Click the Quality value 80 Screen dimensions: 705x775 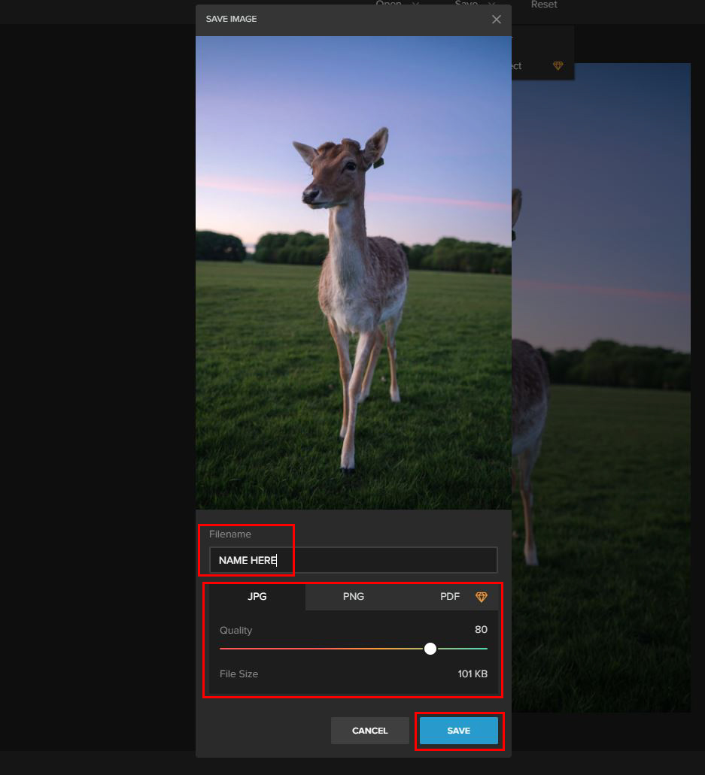pyautogui.click(x=481, y=630)
